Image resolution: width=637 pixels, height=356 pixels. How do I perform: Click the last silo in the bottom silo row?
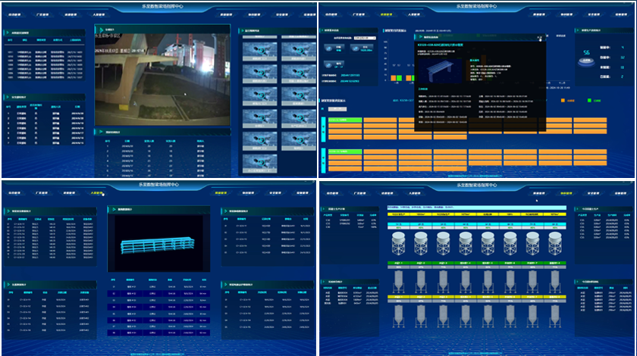tap(555, 316)
